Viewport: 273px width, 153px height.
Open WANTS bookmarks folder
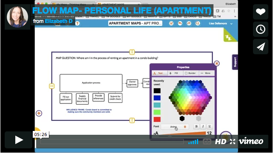150,17
